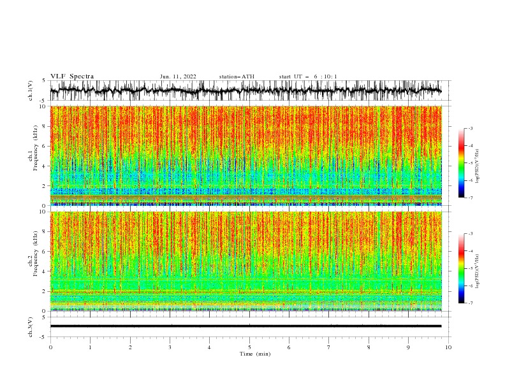Click the ch.1 spectrogram color bar
This screenshot has height=390, width=505.
point(461,163)
